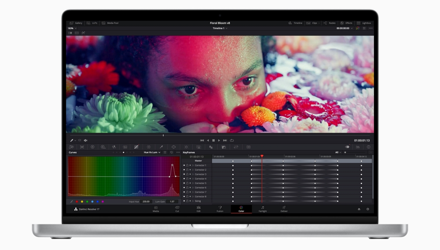Switch to the Media page

point(156,209)
